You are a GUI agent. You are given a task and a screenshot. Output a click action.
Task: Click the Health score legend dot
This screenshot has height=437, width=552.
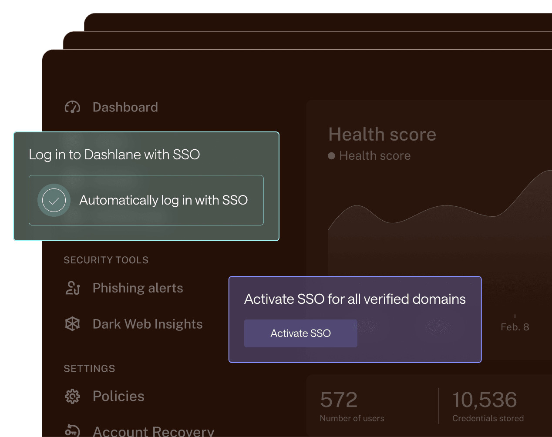[x=331, y=156]
